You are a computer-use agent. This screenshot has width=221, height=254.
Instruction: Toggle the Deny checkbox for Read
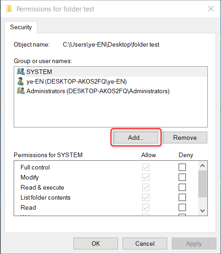coord(182,207)
